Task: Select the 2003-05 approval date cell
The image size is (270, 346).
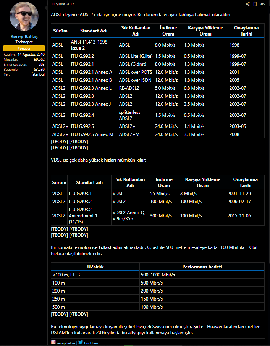Action: pyautogui.click(x=246, y=126)
